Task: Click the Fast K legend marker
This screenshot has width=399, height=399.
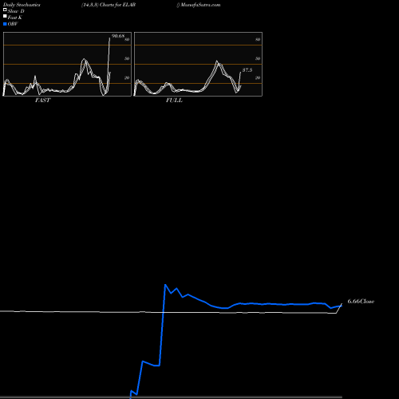Action: coord(5,16)
